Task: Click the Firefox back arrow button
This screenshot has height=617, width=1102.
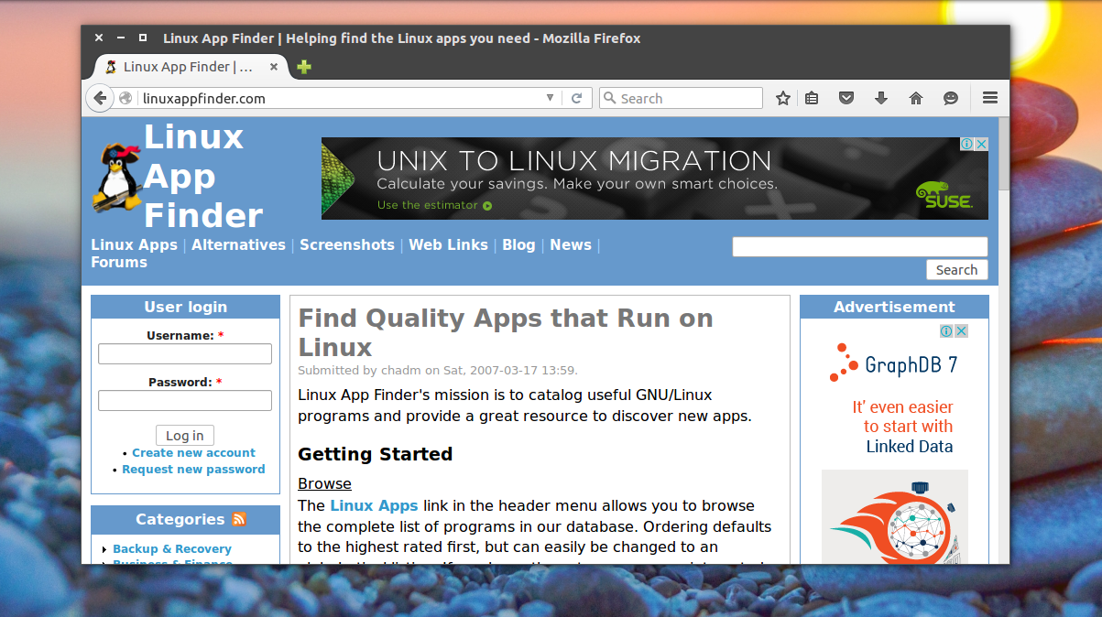Action: point(100,98)
